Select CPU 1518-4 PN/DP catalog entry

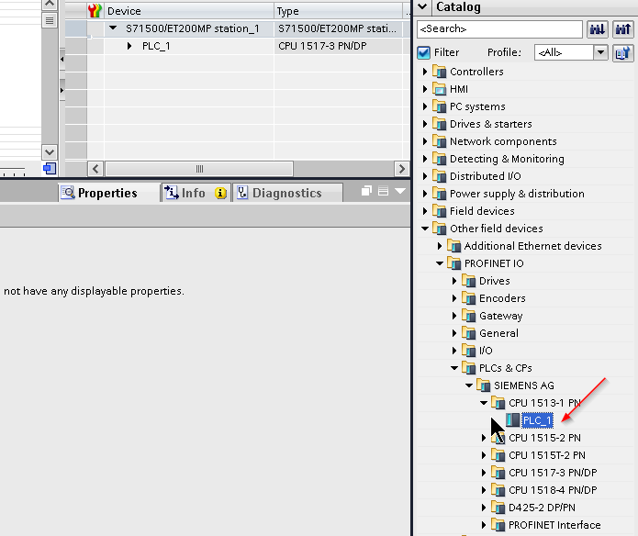(x=553, y=490)
